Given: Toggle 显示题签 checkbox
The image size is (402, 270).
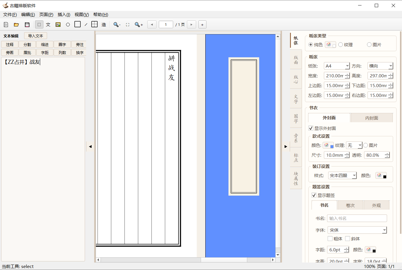Looking at the screenshot, I should coord(314,195).
